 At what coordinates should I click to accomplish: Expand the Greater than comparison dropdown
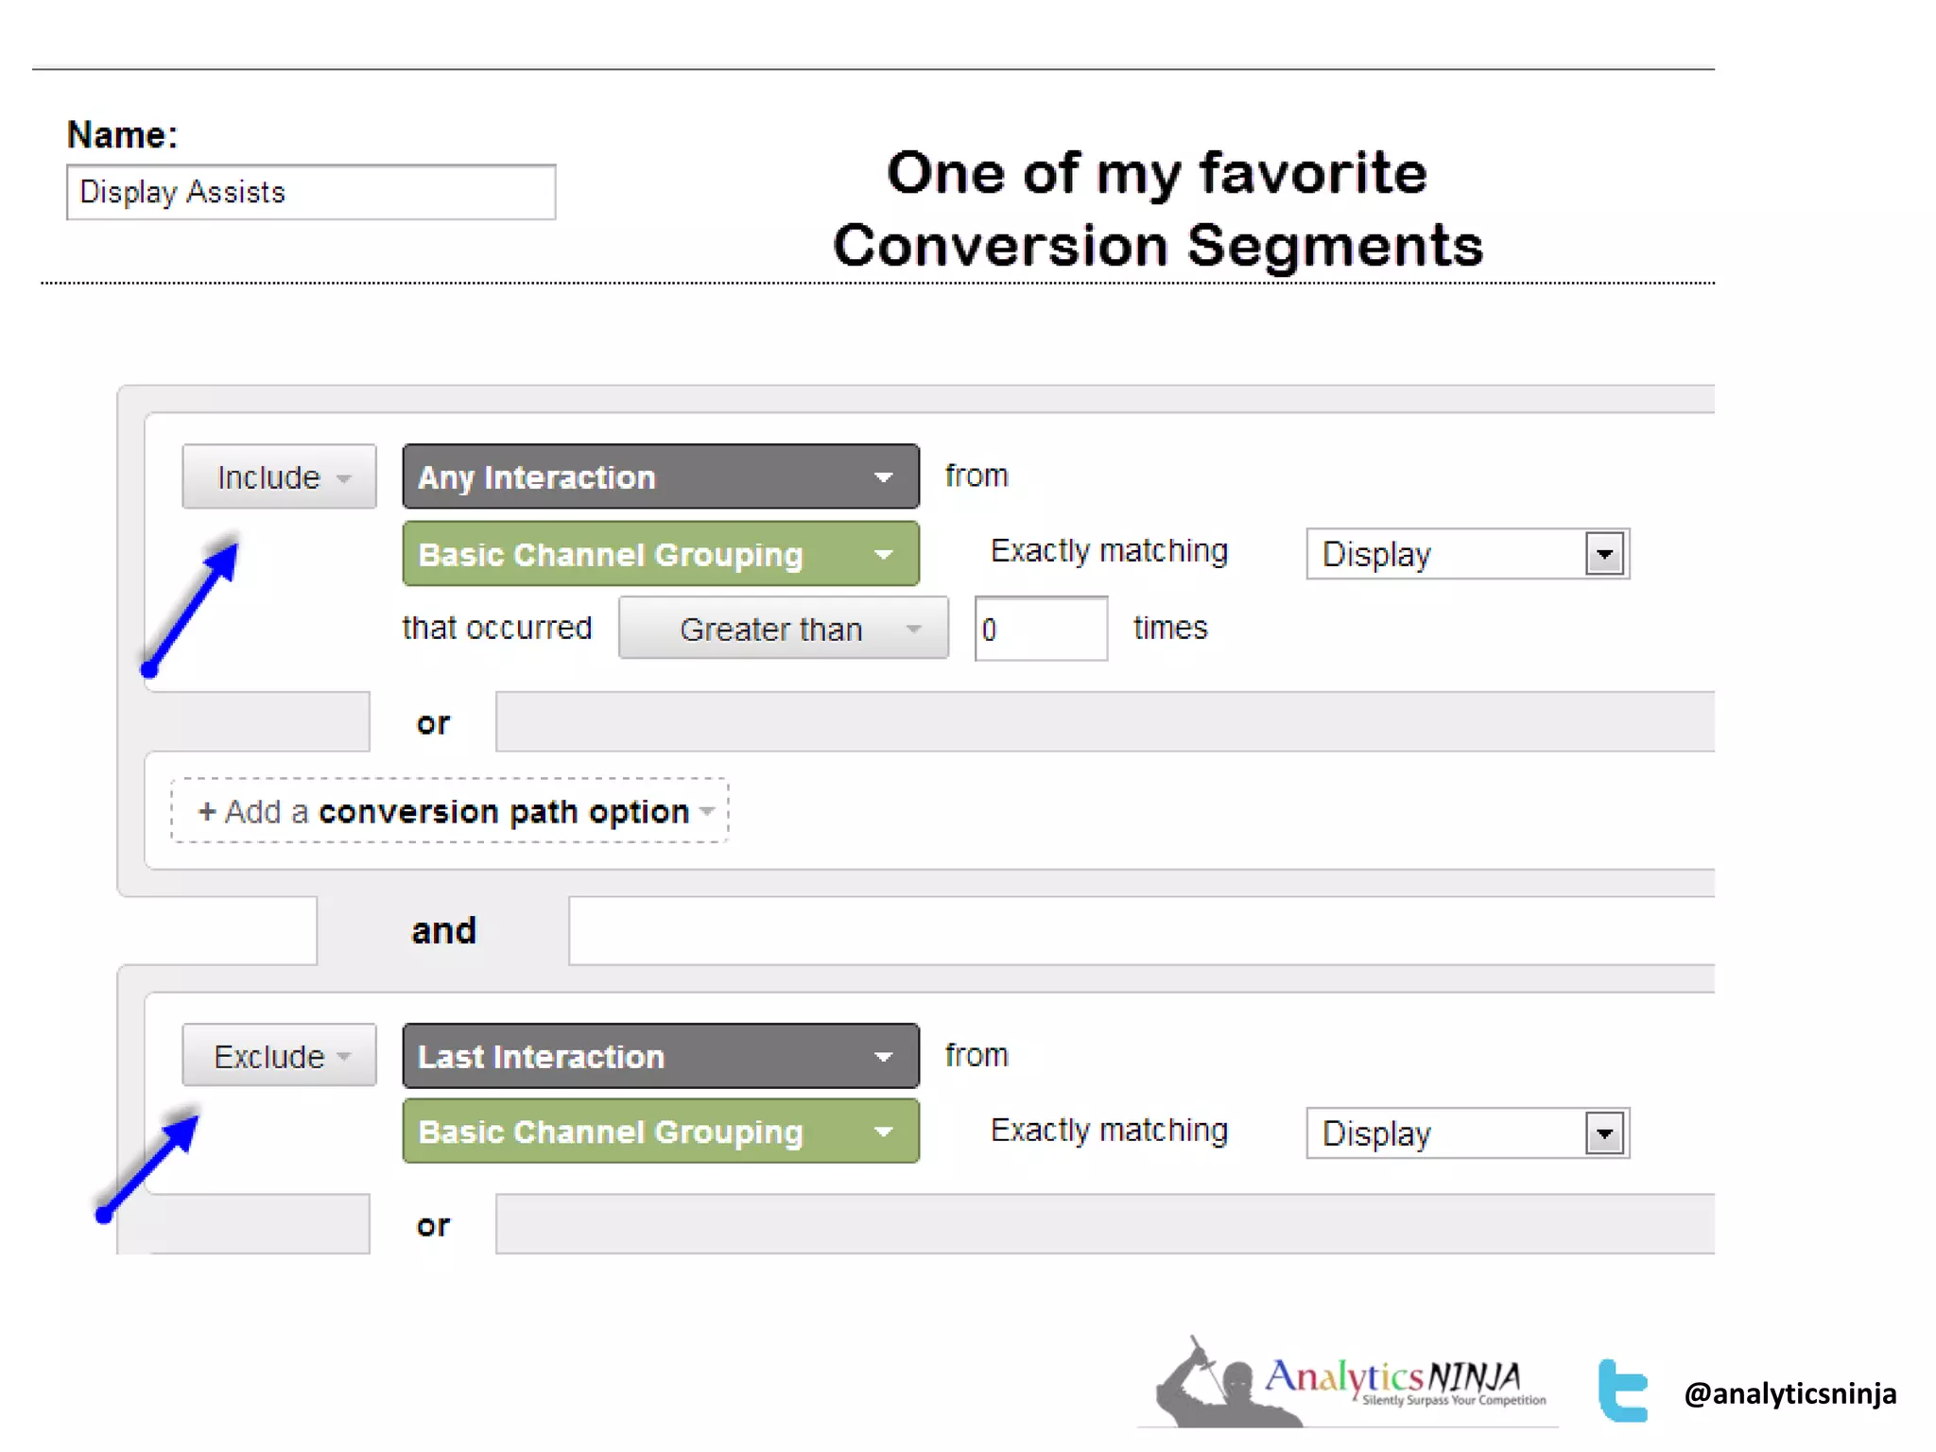pos(783,629)
